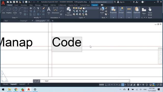This screenshot has height=92, width=163.
Task: Select the Arc tool
Action: [21, 10]
